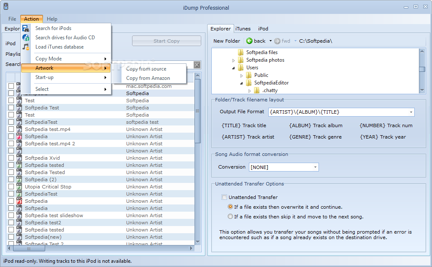
Task: Select the Utopia Critical Stop checkbox
Action: pos(11,186)
